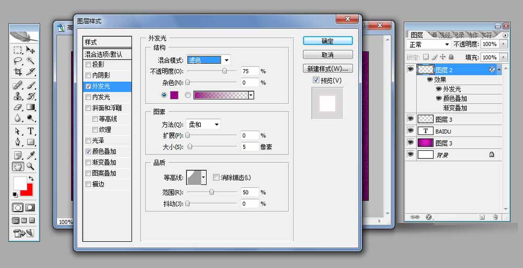Select the Pen tool
This screenshot has width=523, height=268.
(18, 142)
